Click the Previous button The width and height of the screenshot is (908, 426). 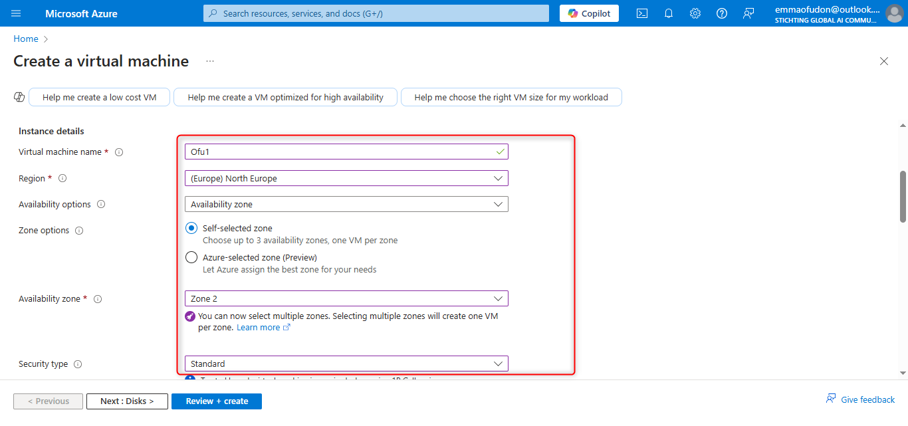48,401
